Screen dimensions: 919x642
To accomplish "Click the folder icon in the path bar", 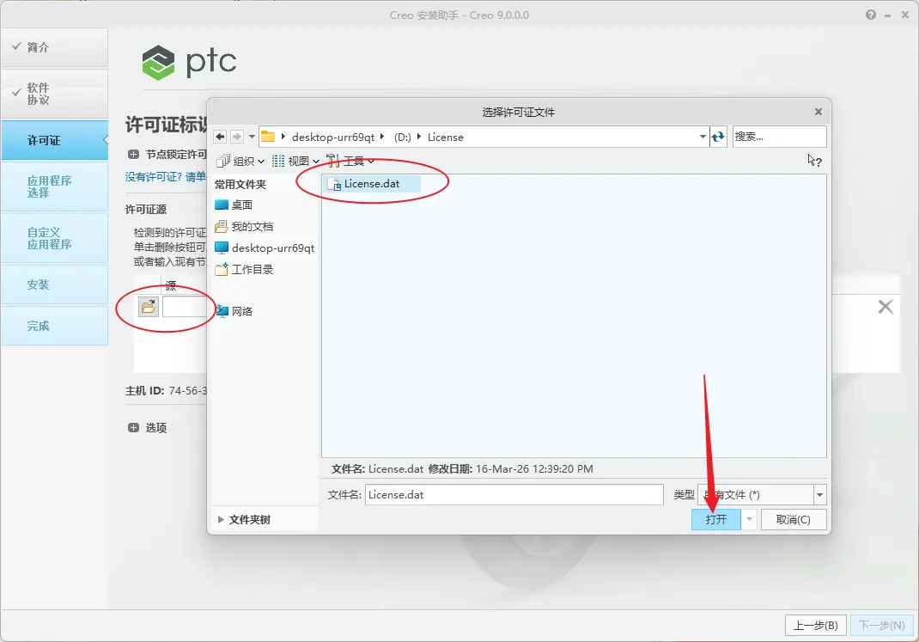I will [x=268, y=137].
